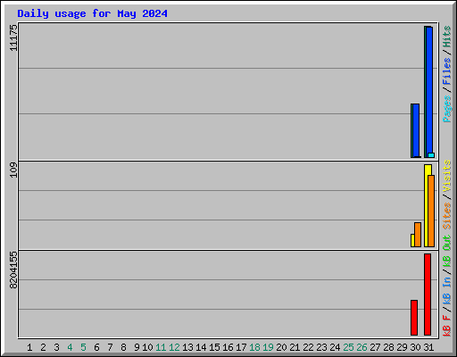Click the blue Files bar for day 30
Viewport: 457px width, 357px height.
tap(416, 130)
